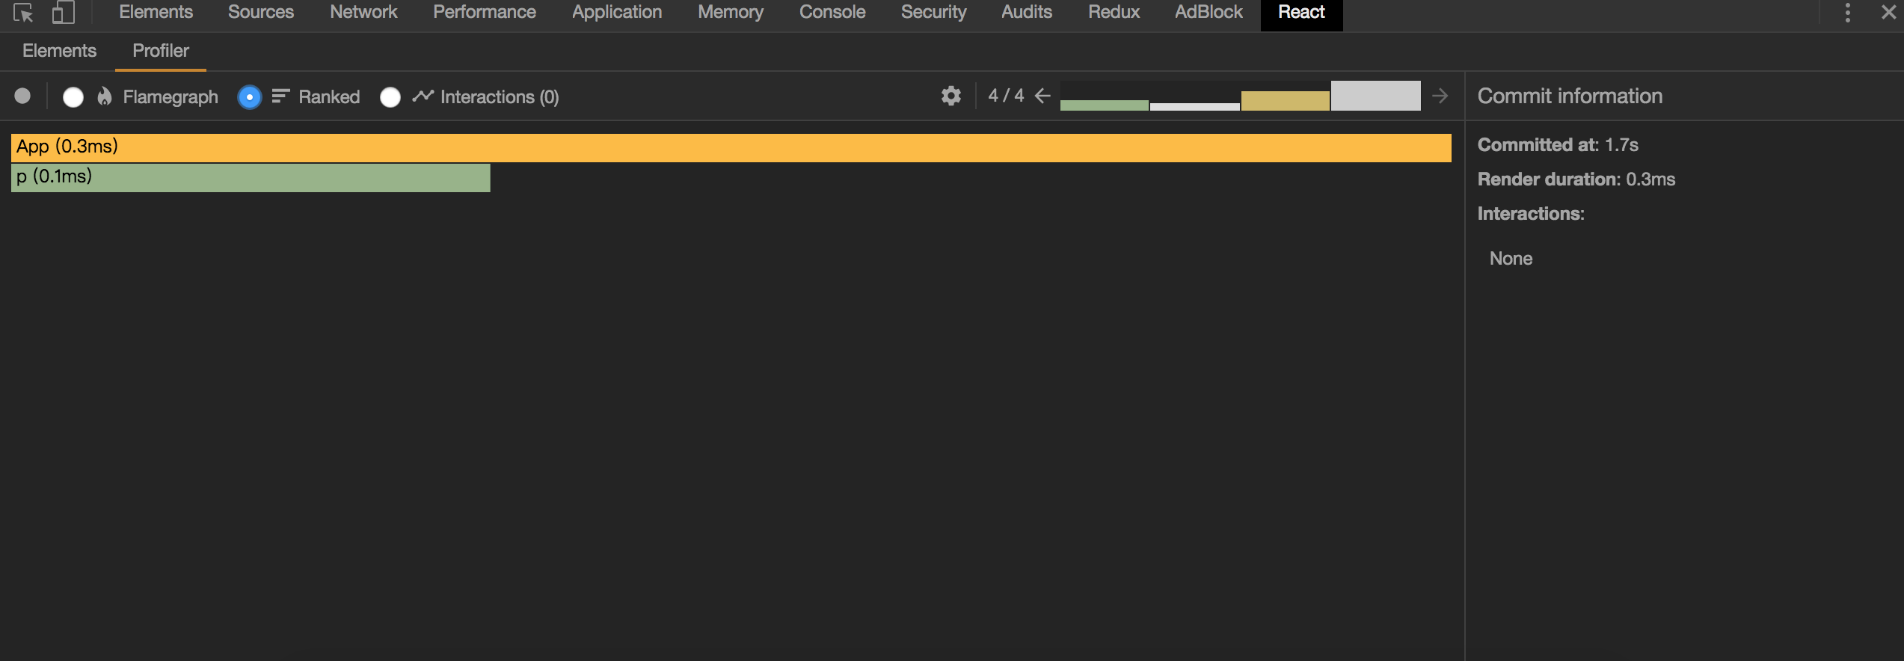Click the 4 / 4 commit counter
Image resolution: width=1904 pixels, height=661 pixels.
(1006, 96)
